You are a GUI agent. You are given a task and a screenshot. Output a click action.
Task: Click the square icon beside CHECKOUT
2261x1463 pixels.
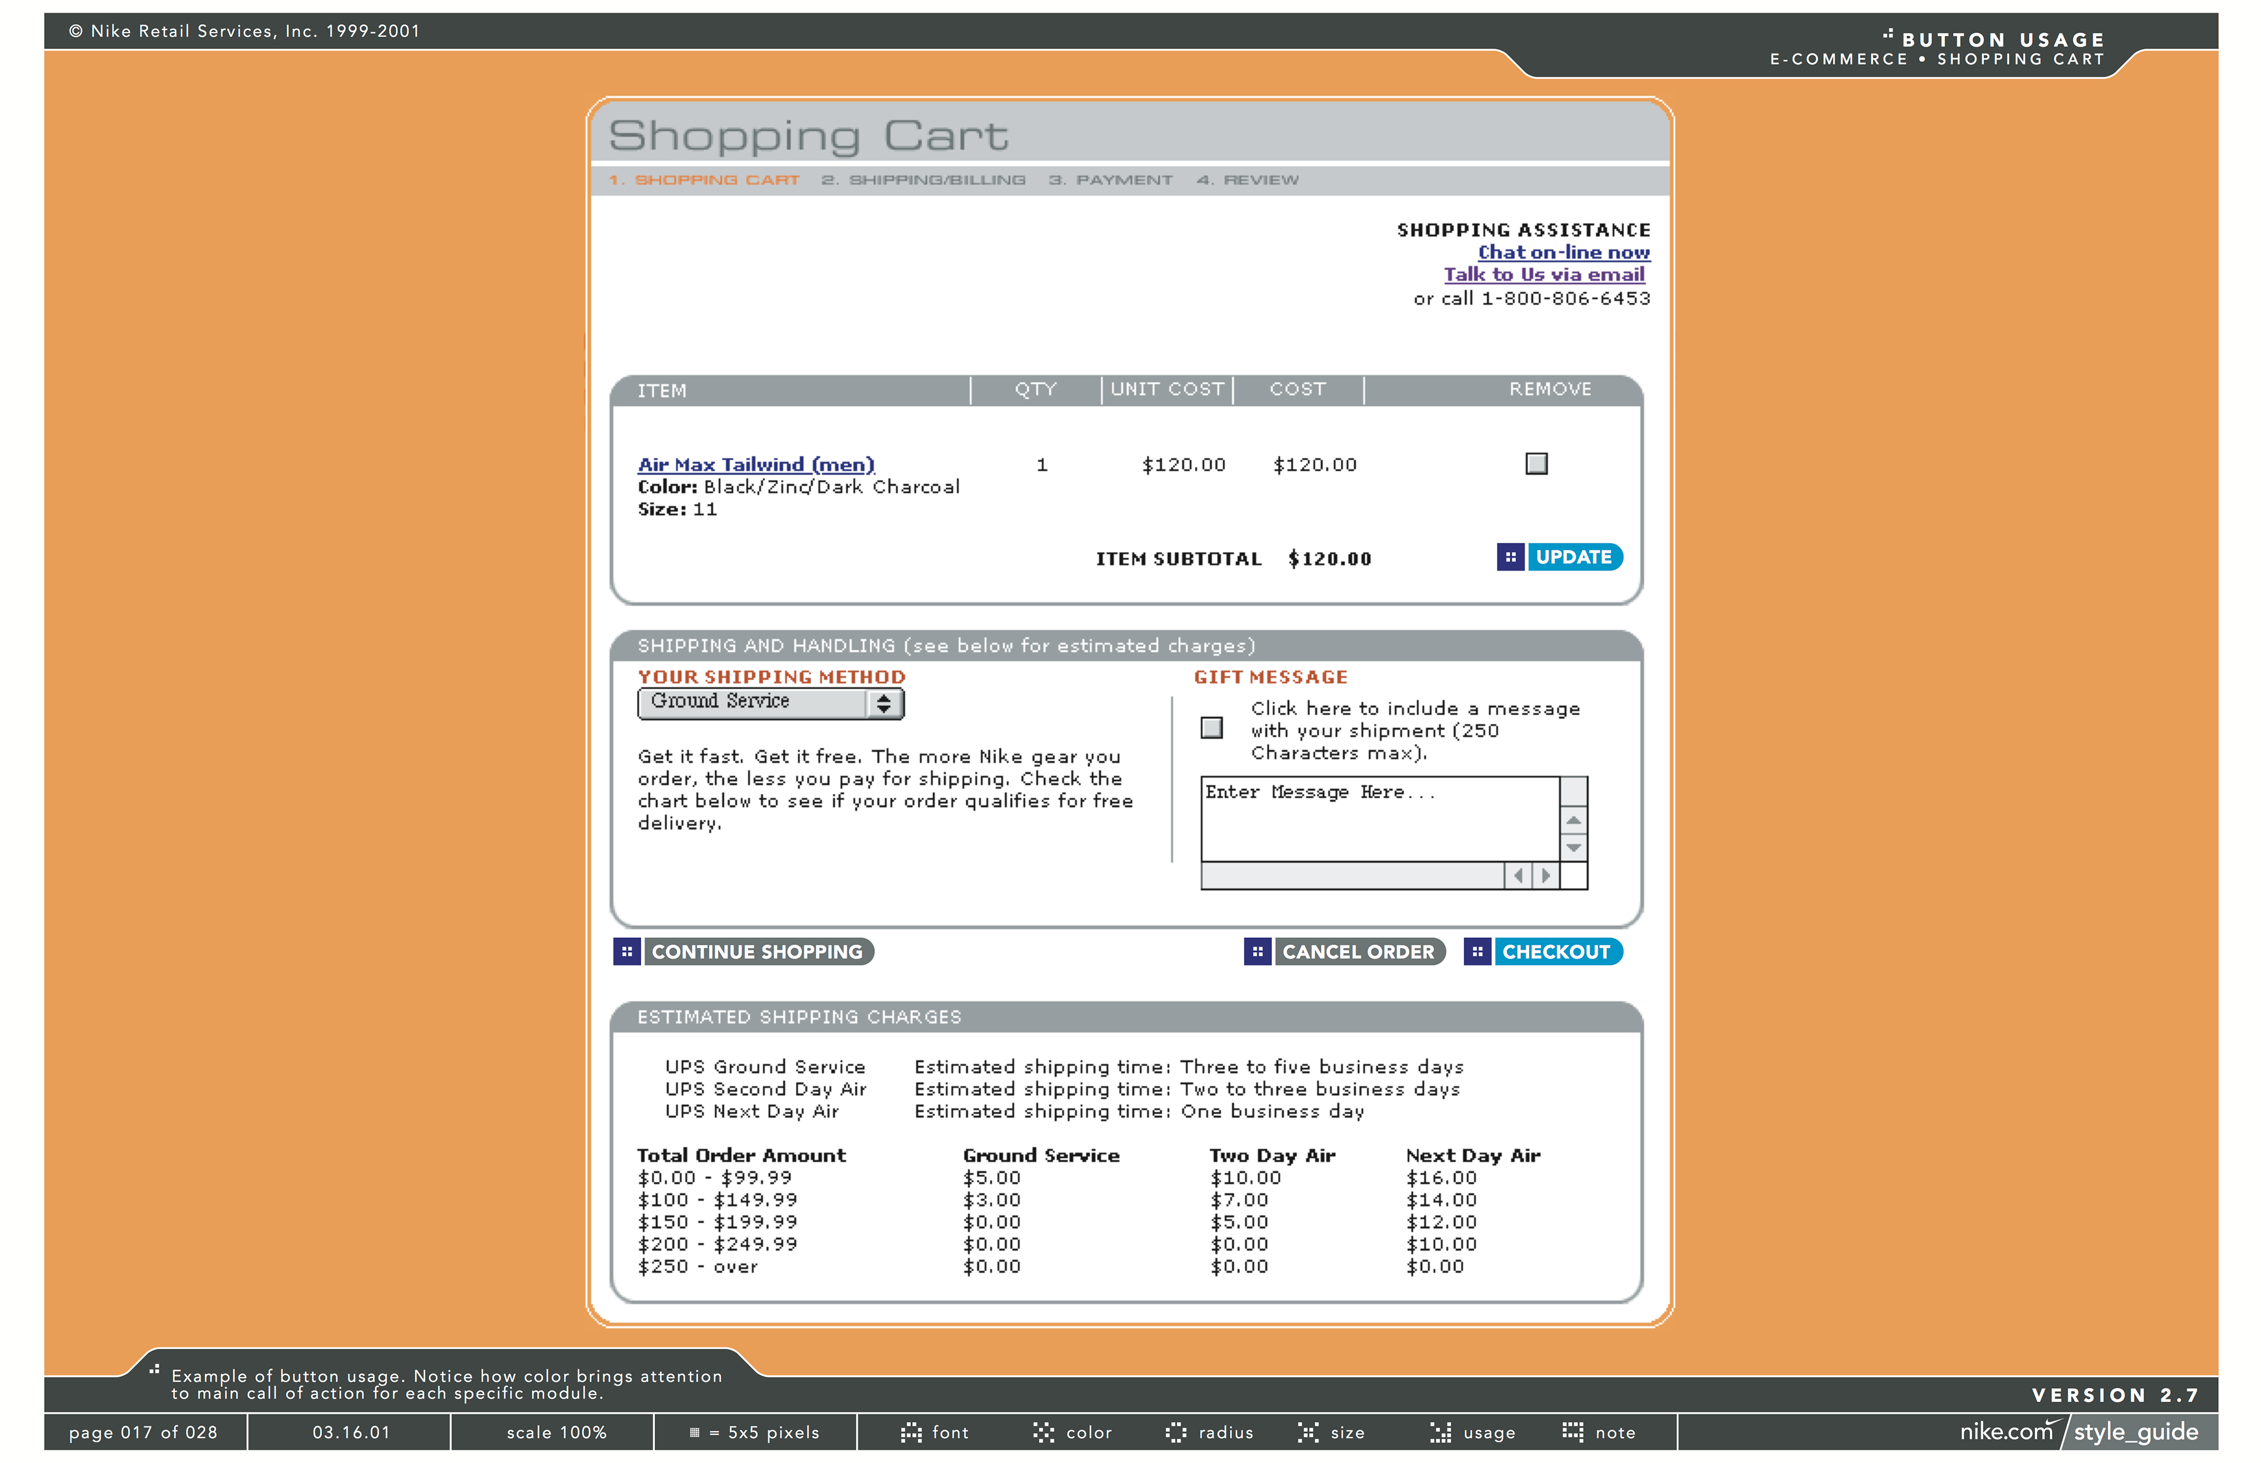(1476, 951)
